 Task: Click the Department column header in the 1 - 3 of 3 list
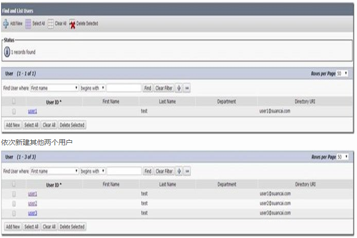[227, 184]
